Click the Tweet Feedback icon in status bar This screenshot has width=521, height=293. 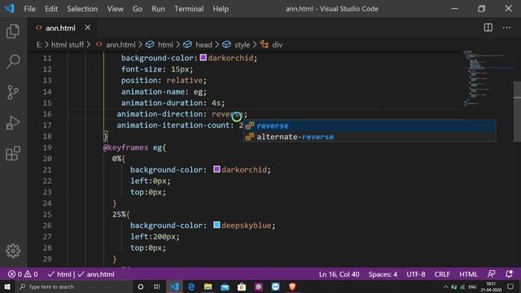coord(492,274)
